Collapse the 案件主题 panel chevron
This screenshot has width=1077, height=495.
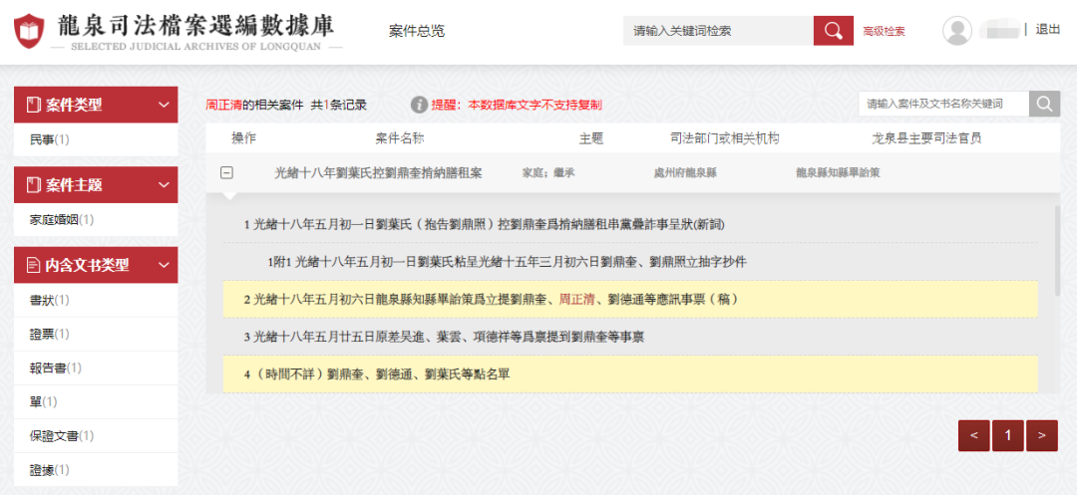tap(164, 185)
